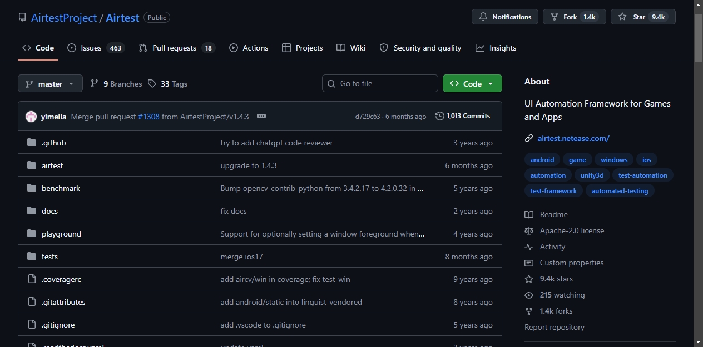Screen dimensions: 703x347
Task: Open commit hash d729c63
Action: (368, 117)
